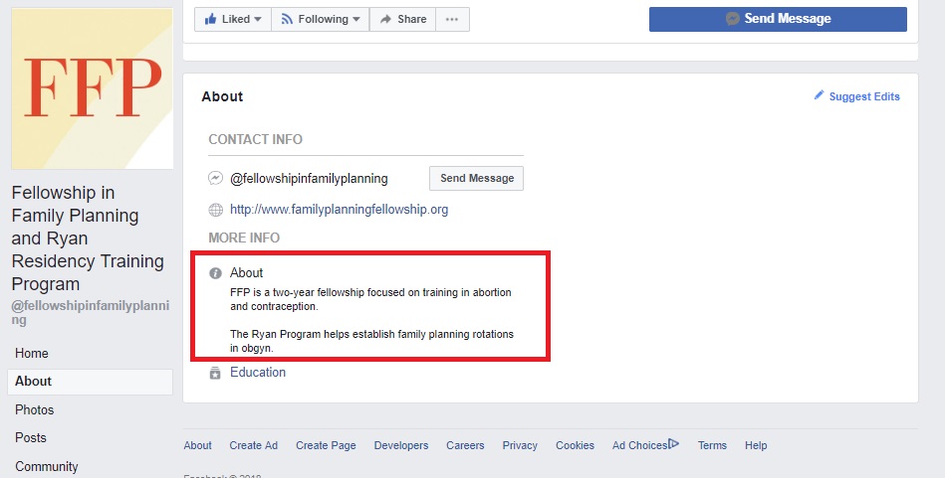Click the 'The Ryan Program helps establish' text
The width and height of the screenshot is (945, 478).
[371, 341]
